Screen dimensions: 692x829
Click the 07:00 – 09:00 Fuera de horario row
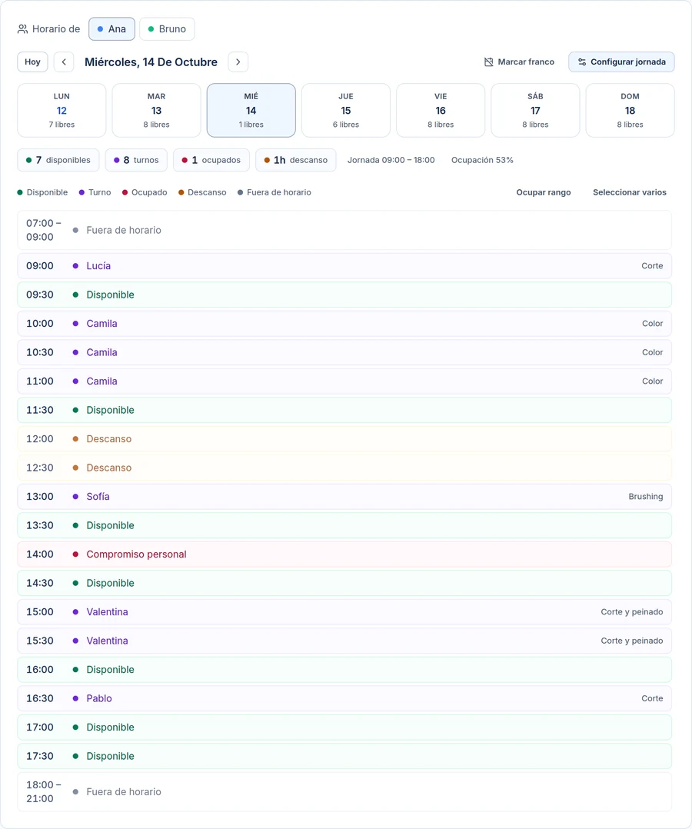point(344,230)
